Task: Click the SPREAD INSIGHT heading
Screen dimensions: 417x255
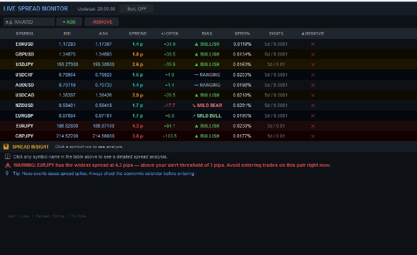Action: click(x=31, y=147)
